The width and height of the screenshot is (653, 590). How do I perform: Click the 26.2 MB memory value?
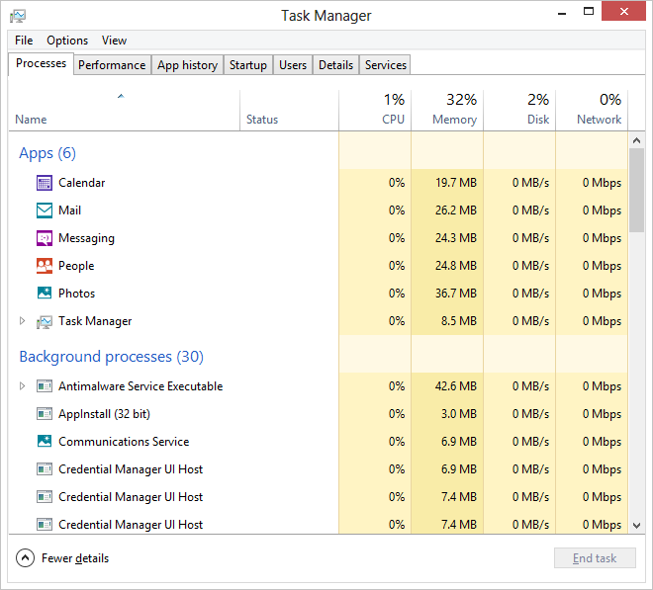[x=455, y=211]
